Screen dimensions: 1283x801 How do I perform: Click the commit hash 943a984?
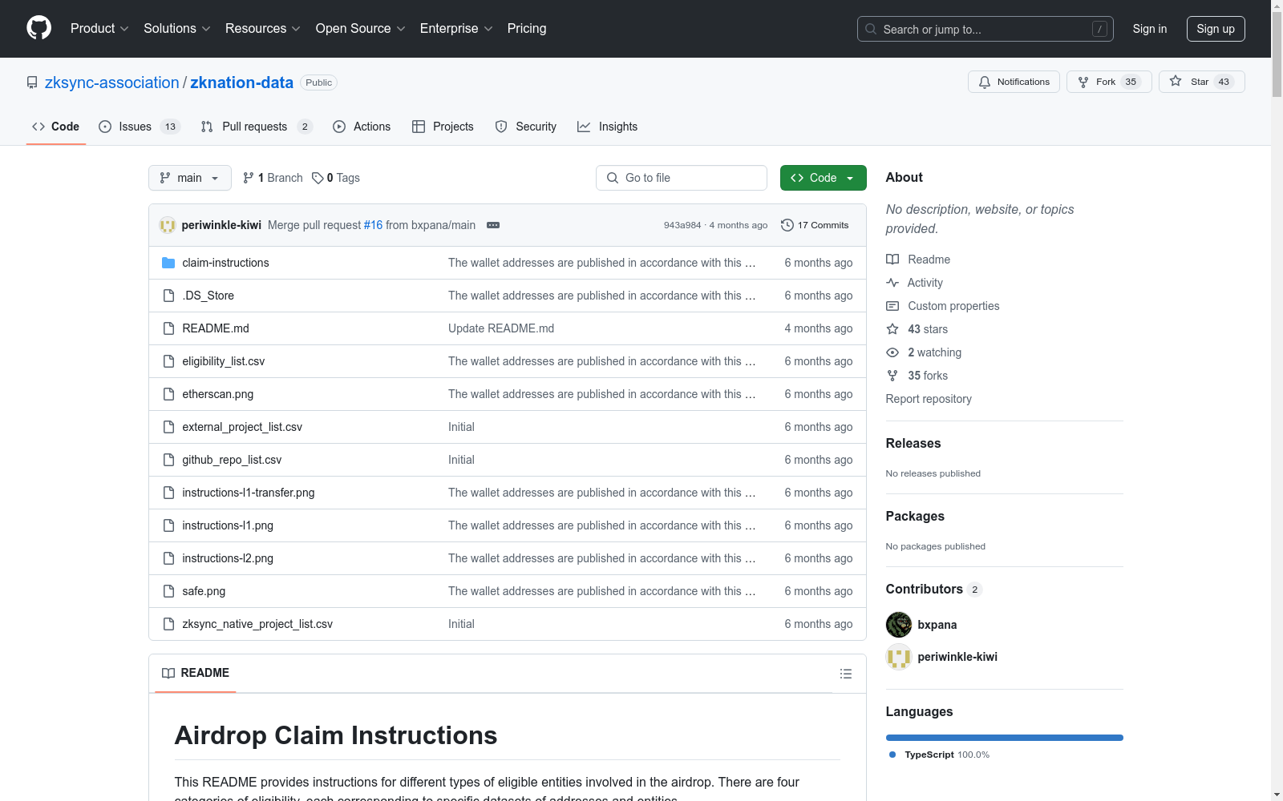click(682, 225)
